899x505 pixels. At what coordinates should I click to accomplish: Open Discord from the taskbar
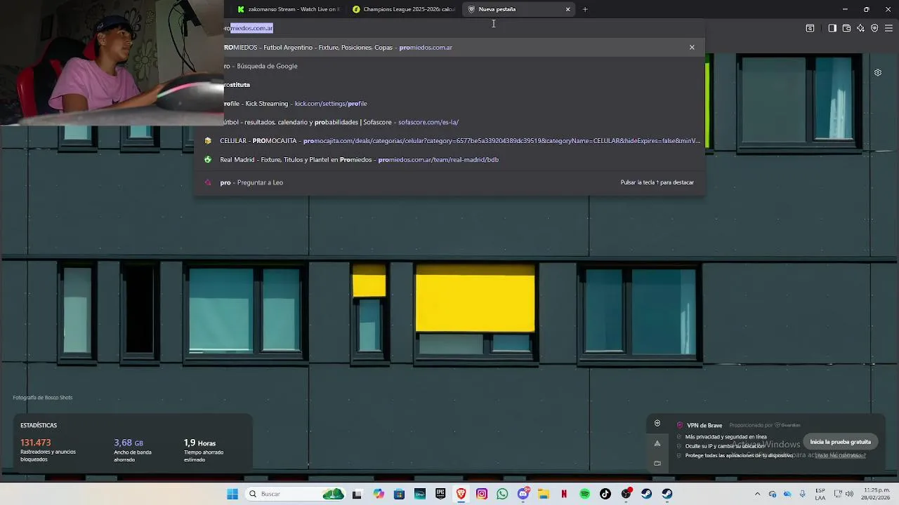click(x=523, y=494)
